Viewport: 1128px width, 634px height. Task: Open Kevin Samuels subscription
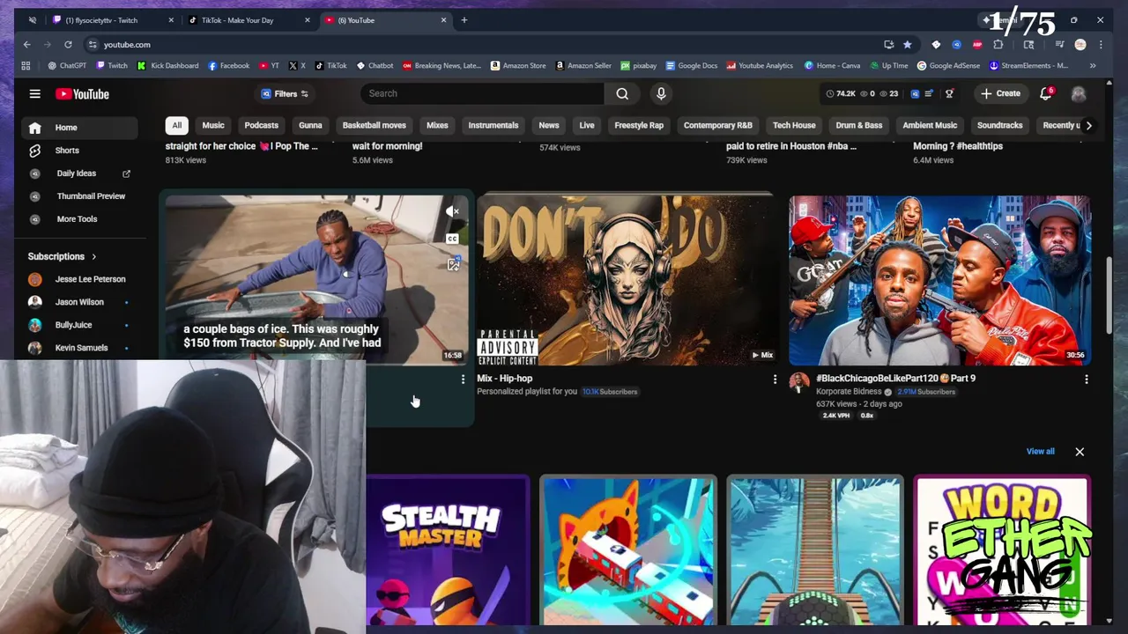click(79, 348)
